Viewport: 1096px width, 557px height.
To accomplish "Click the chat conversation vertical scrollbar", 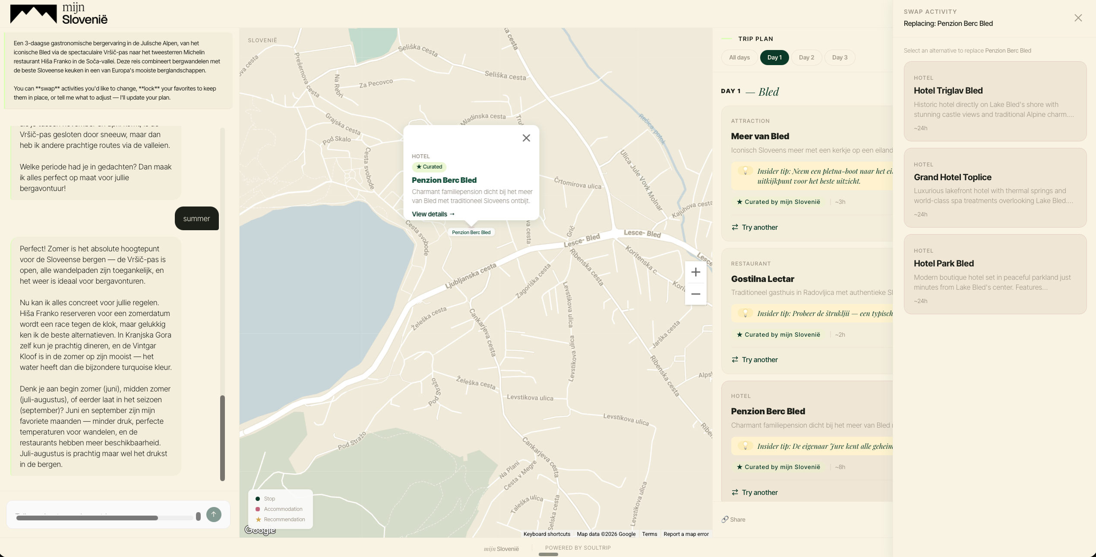I will coord(223,438).
